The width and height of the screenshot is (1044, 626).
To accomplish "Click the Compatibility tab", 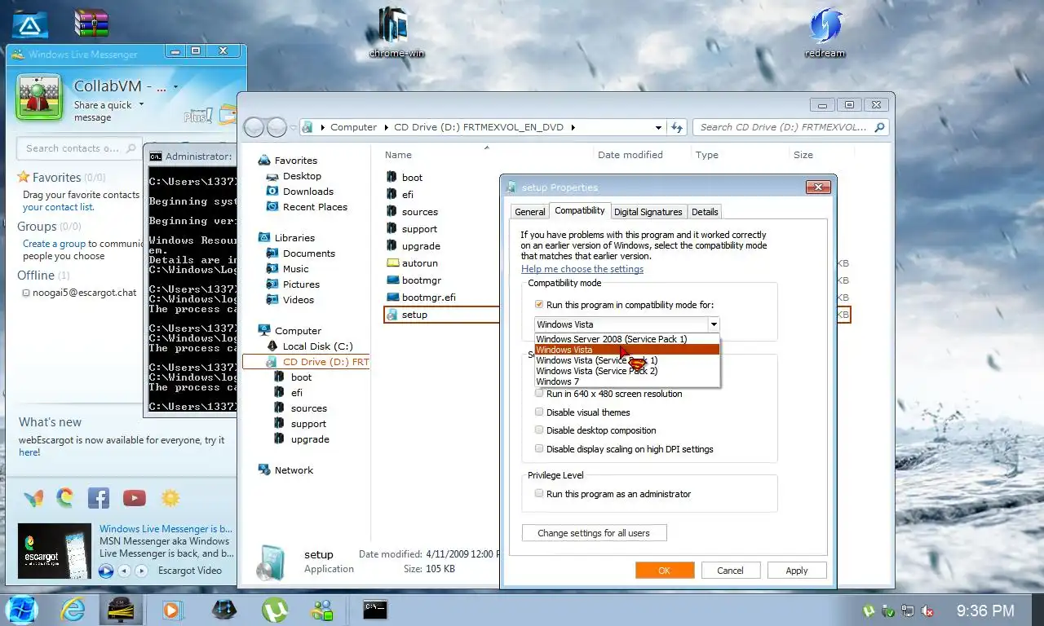I will point(580,210).
